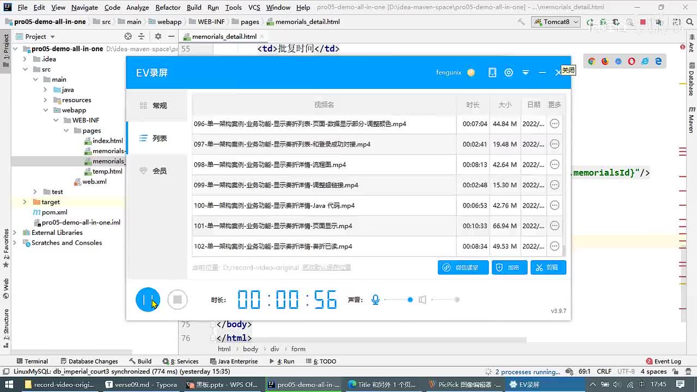Stop the recording with the square stop button
This screenshot has height=392, width=697.
(178, 299)
